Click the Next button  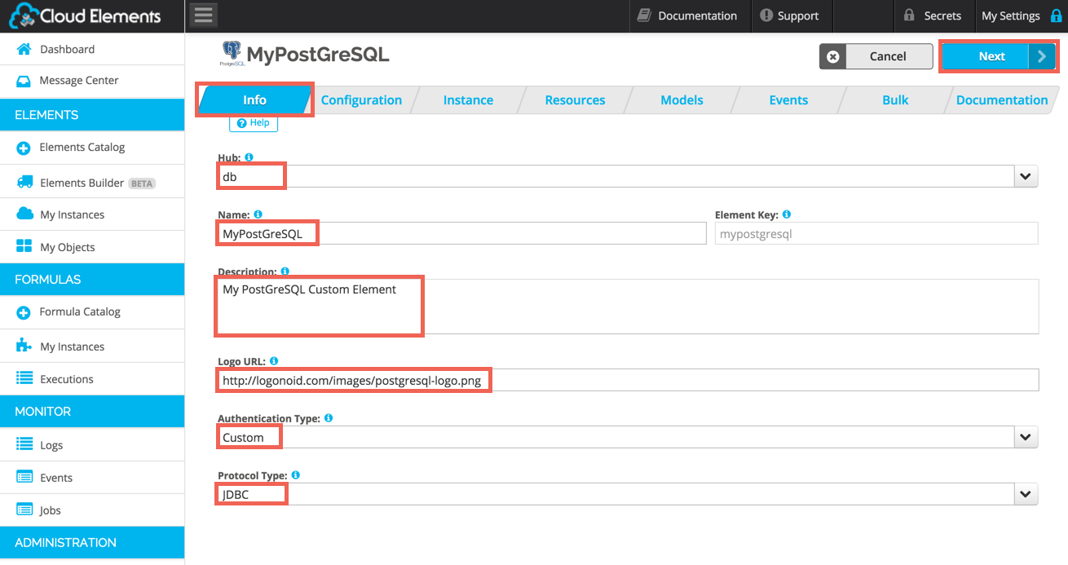(x=999, y=56)
